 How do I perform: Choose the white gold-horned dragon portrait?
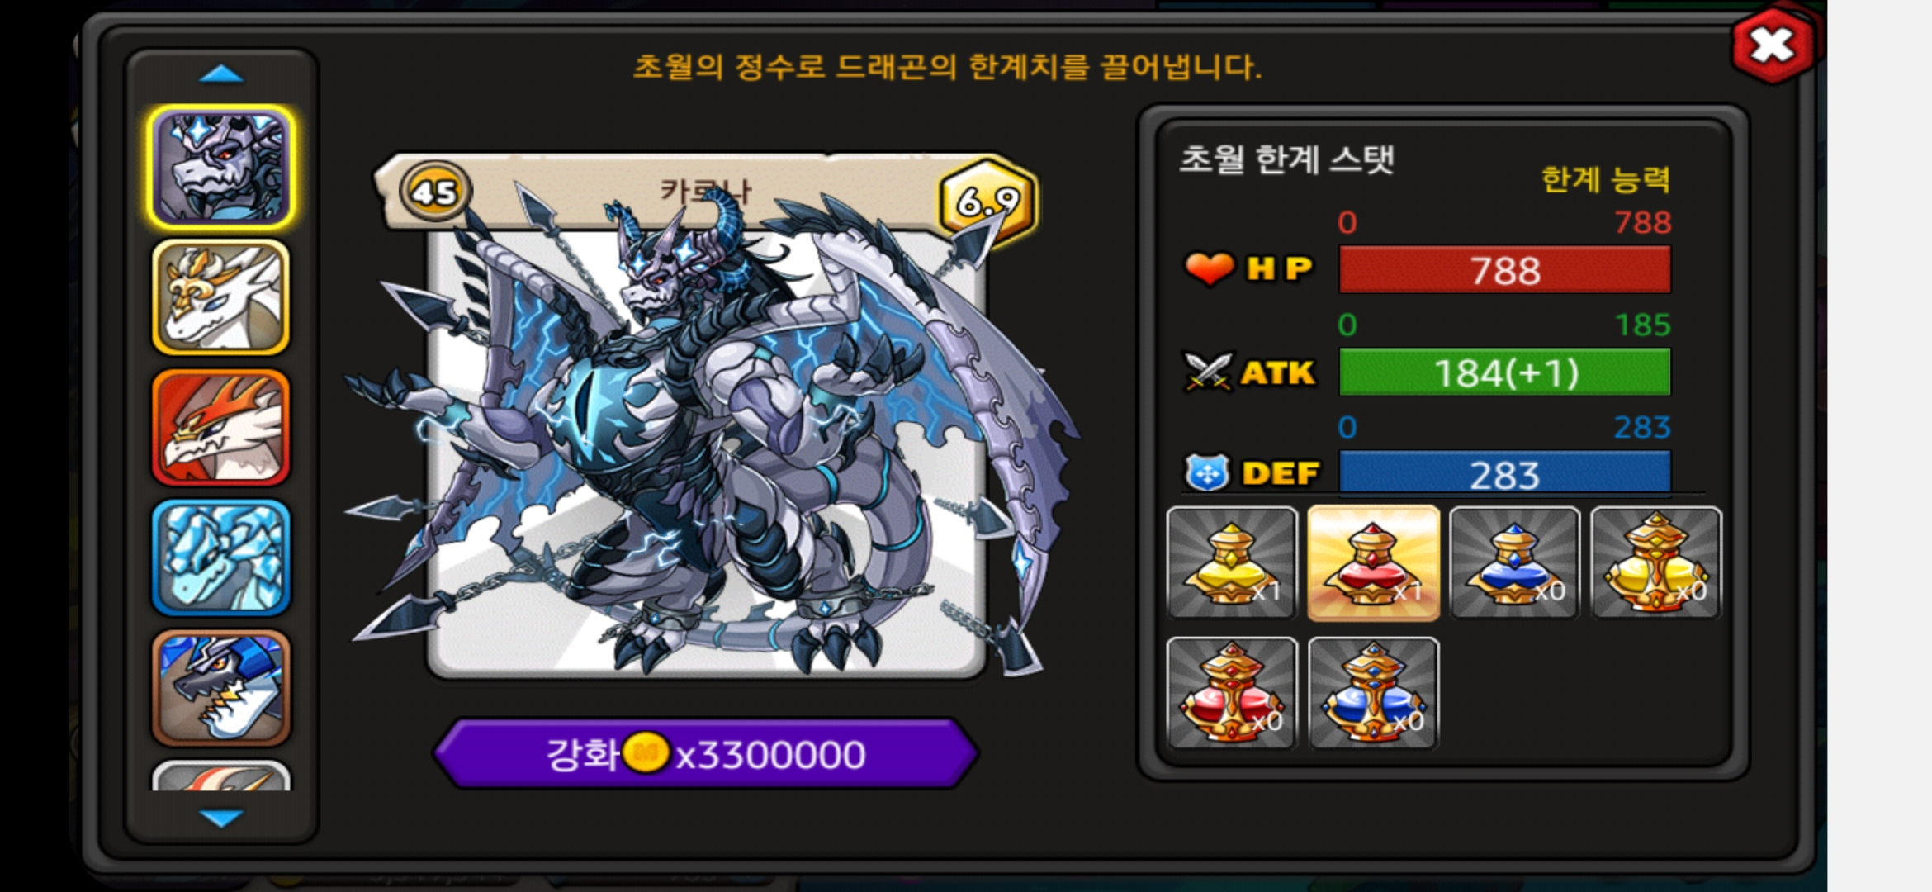tap(220, 297)
